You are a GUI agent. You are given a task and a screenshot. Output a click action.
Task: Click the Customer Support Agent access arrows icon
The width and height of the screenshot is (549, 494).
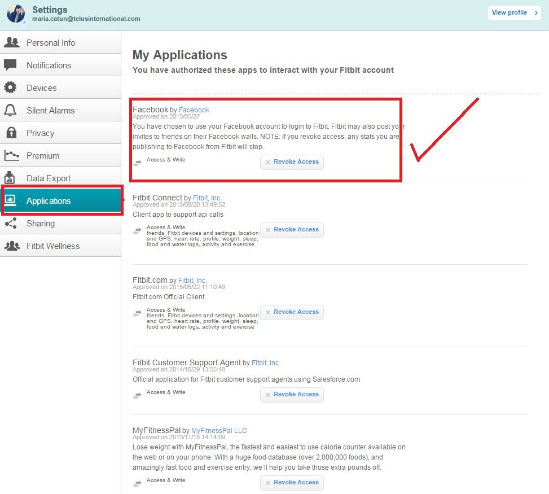click(137, 396)
